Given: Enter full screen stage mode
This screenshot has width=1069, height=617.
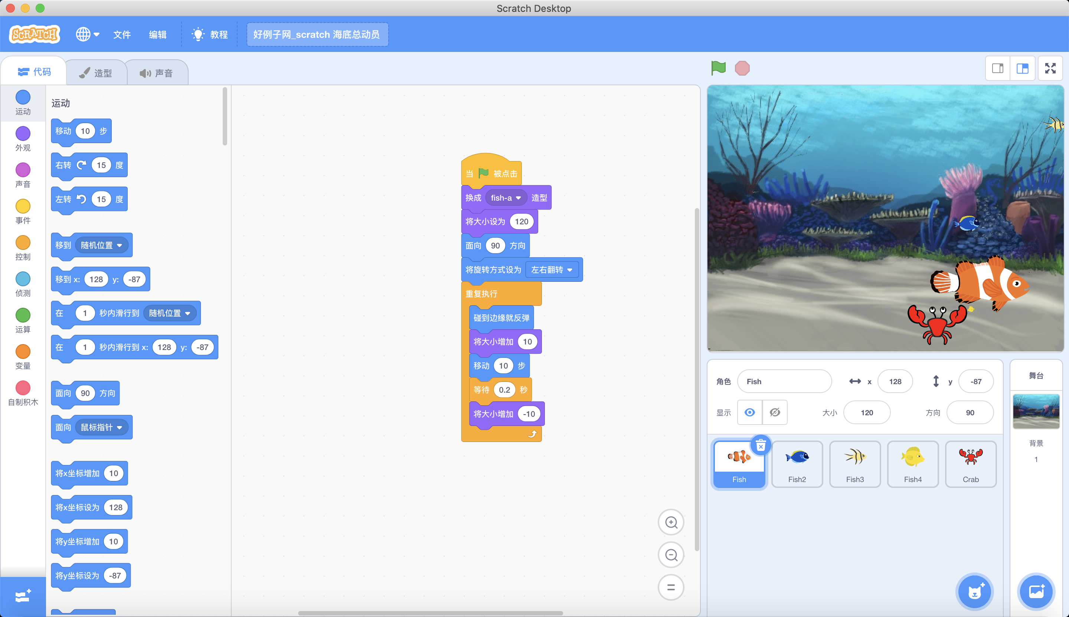Looking at the screenshot, I should click(1050, 68).
